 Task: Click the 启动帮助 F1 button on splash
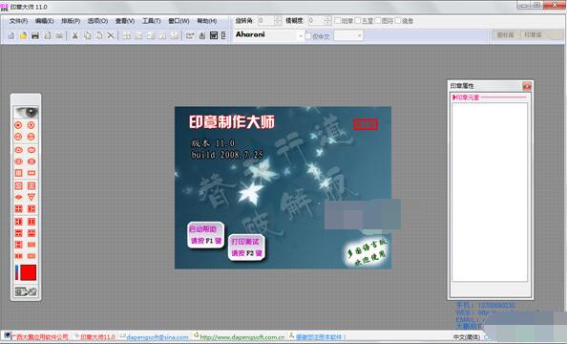pyautogui.click(x=205, y=235)
